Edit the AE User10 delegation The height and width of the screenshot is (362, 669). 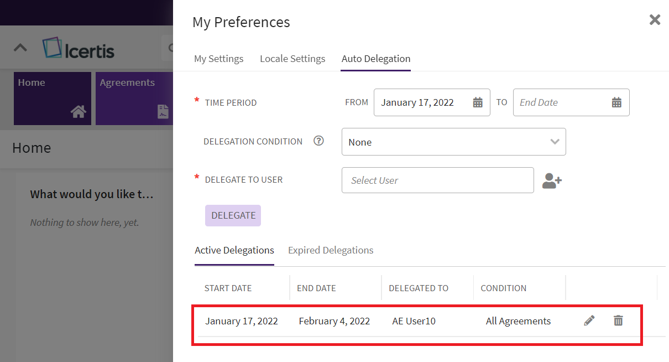click(589, 320)
